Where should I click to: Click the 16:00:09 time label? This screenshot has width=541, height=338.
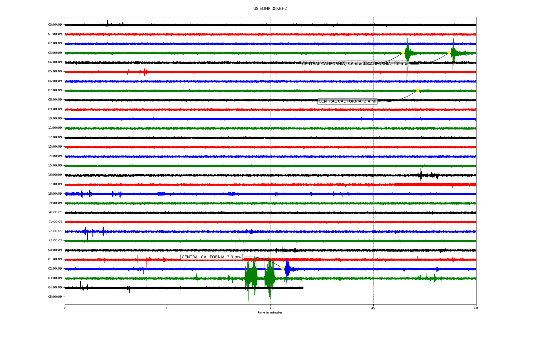click(x=55, y=175)
